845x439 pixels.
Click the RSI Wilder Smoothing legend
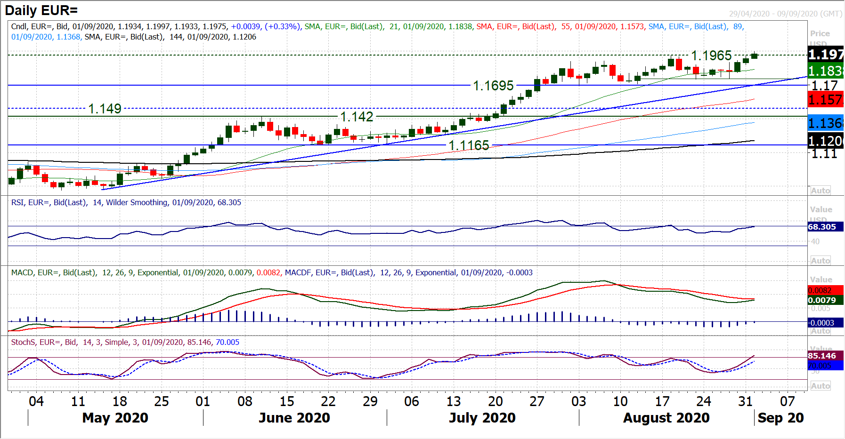(126, 202)
